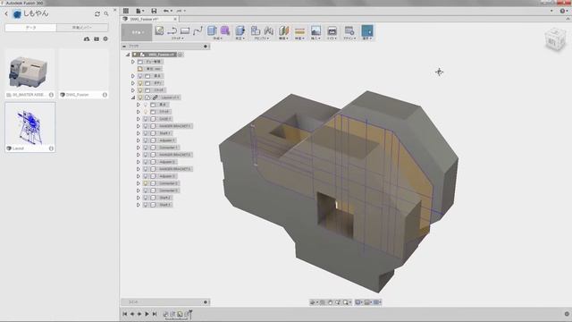Show info for Layout file
Image resolution: width=572 pixels, height=322 pixels.
(51, 148)
